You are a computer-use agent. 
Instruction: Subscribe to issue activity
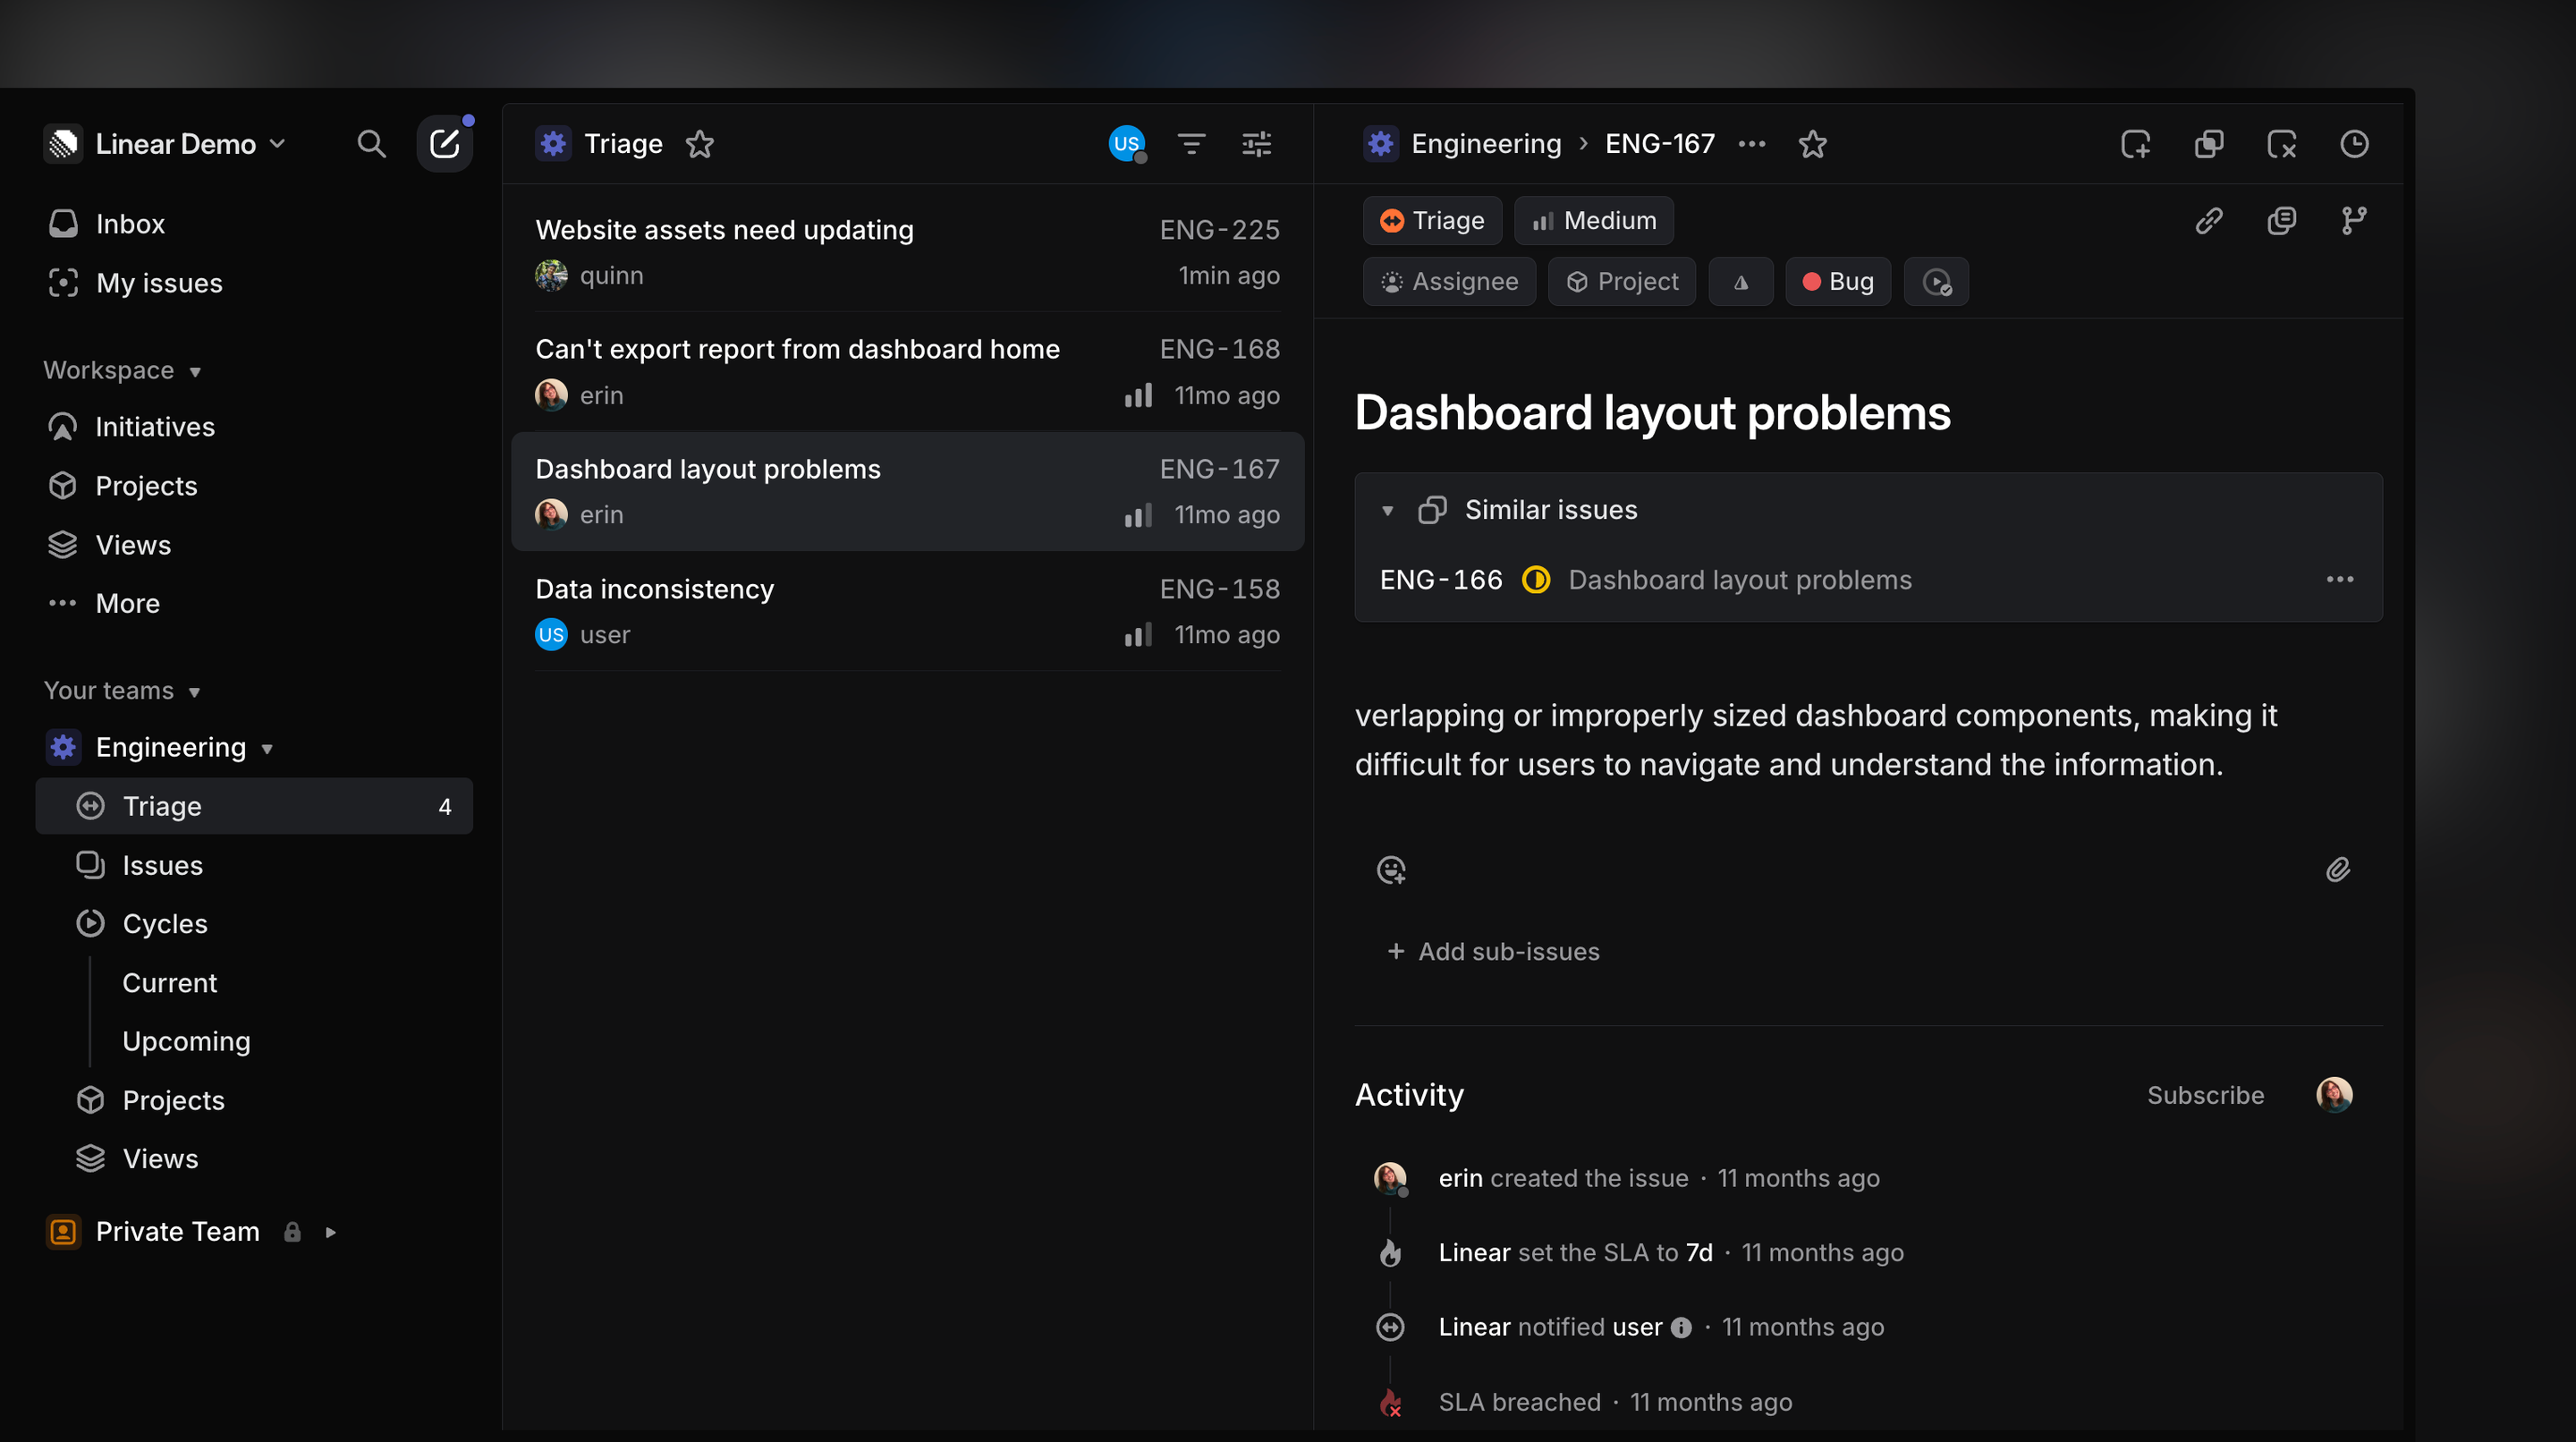2206,1096
